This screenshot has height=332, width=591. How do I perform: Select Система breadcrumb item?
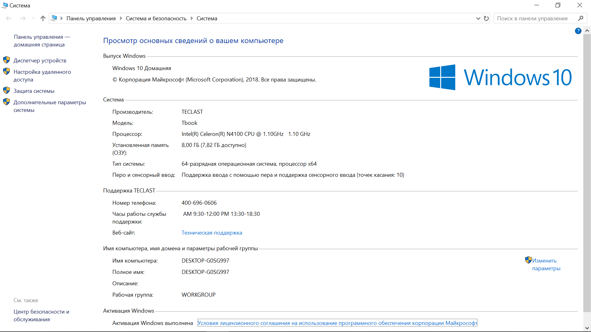point(207,18)
